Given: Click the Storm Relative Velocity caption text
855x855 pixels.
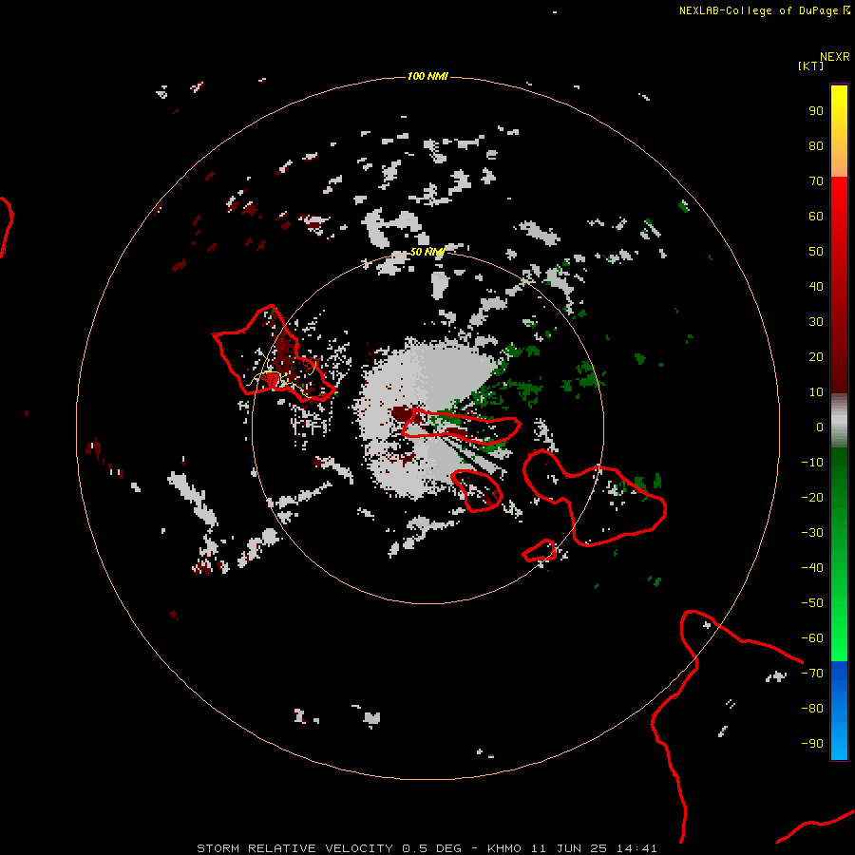Looking at the screenshot, I should pyautogui.click(x=427, y=848).
